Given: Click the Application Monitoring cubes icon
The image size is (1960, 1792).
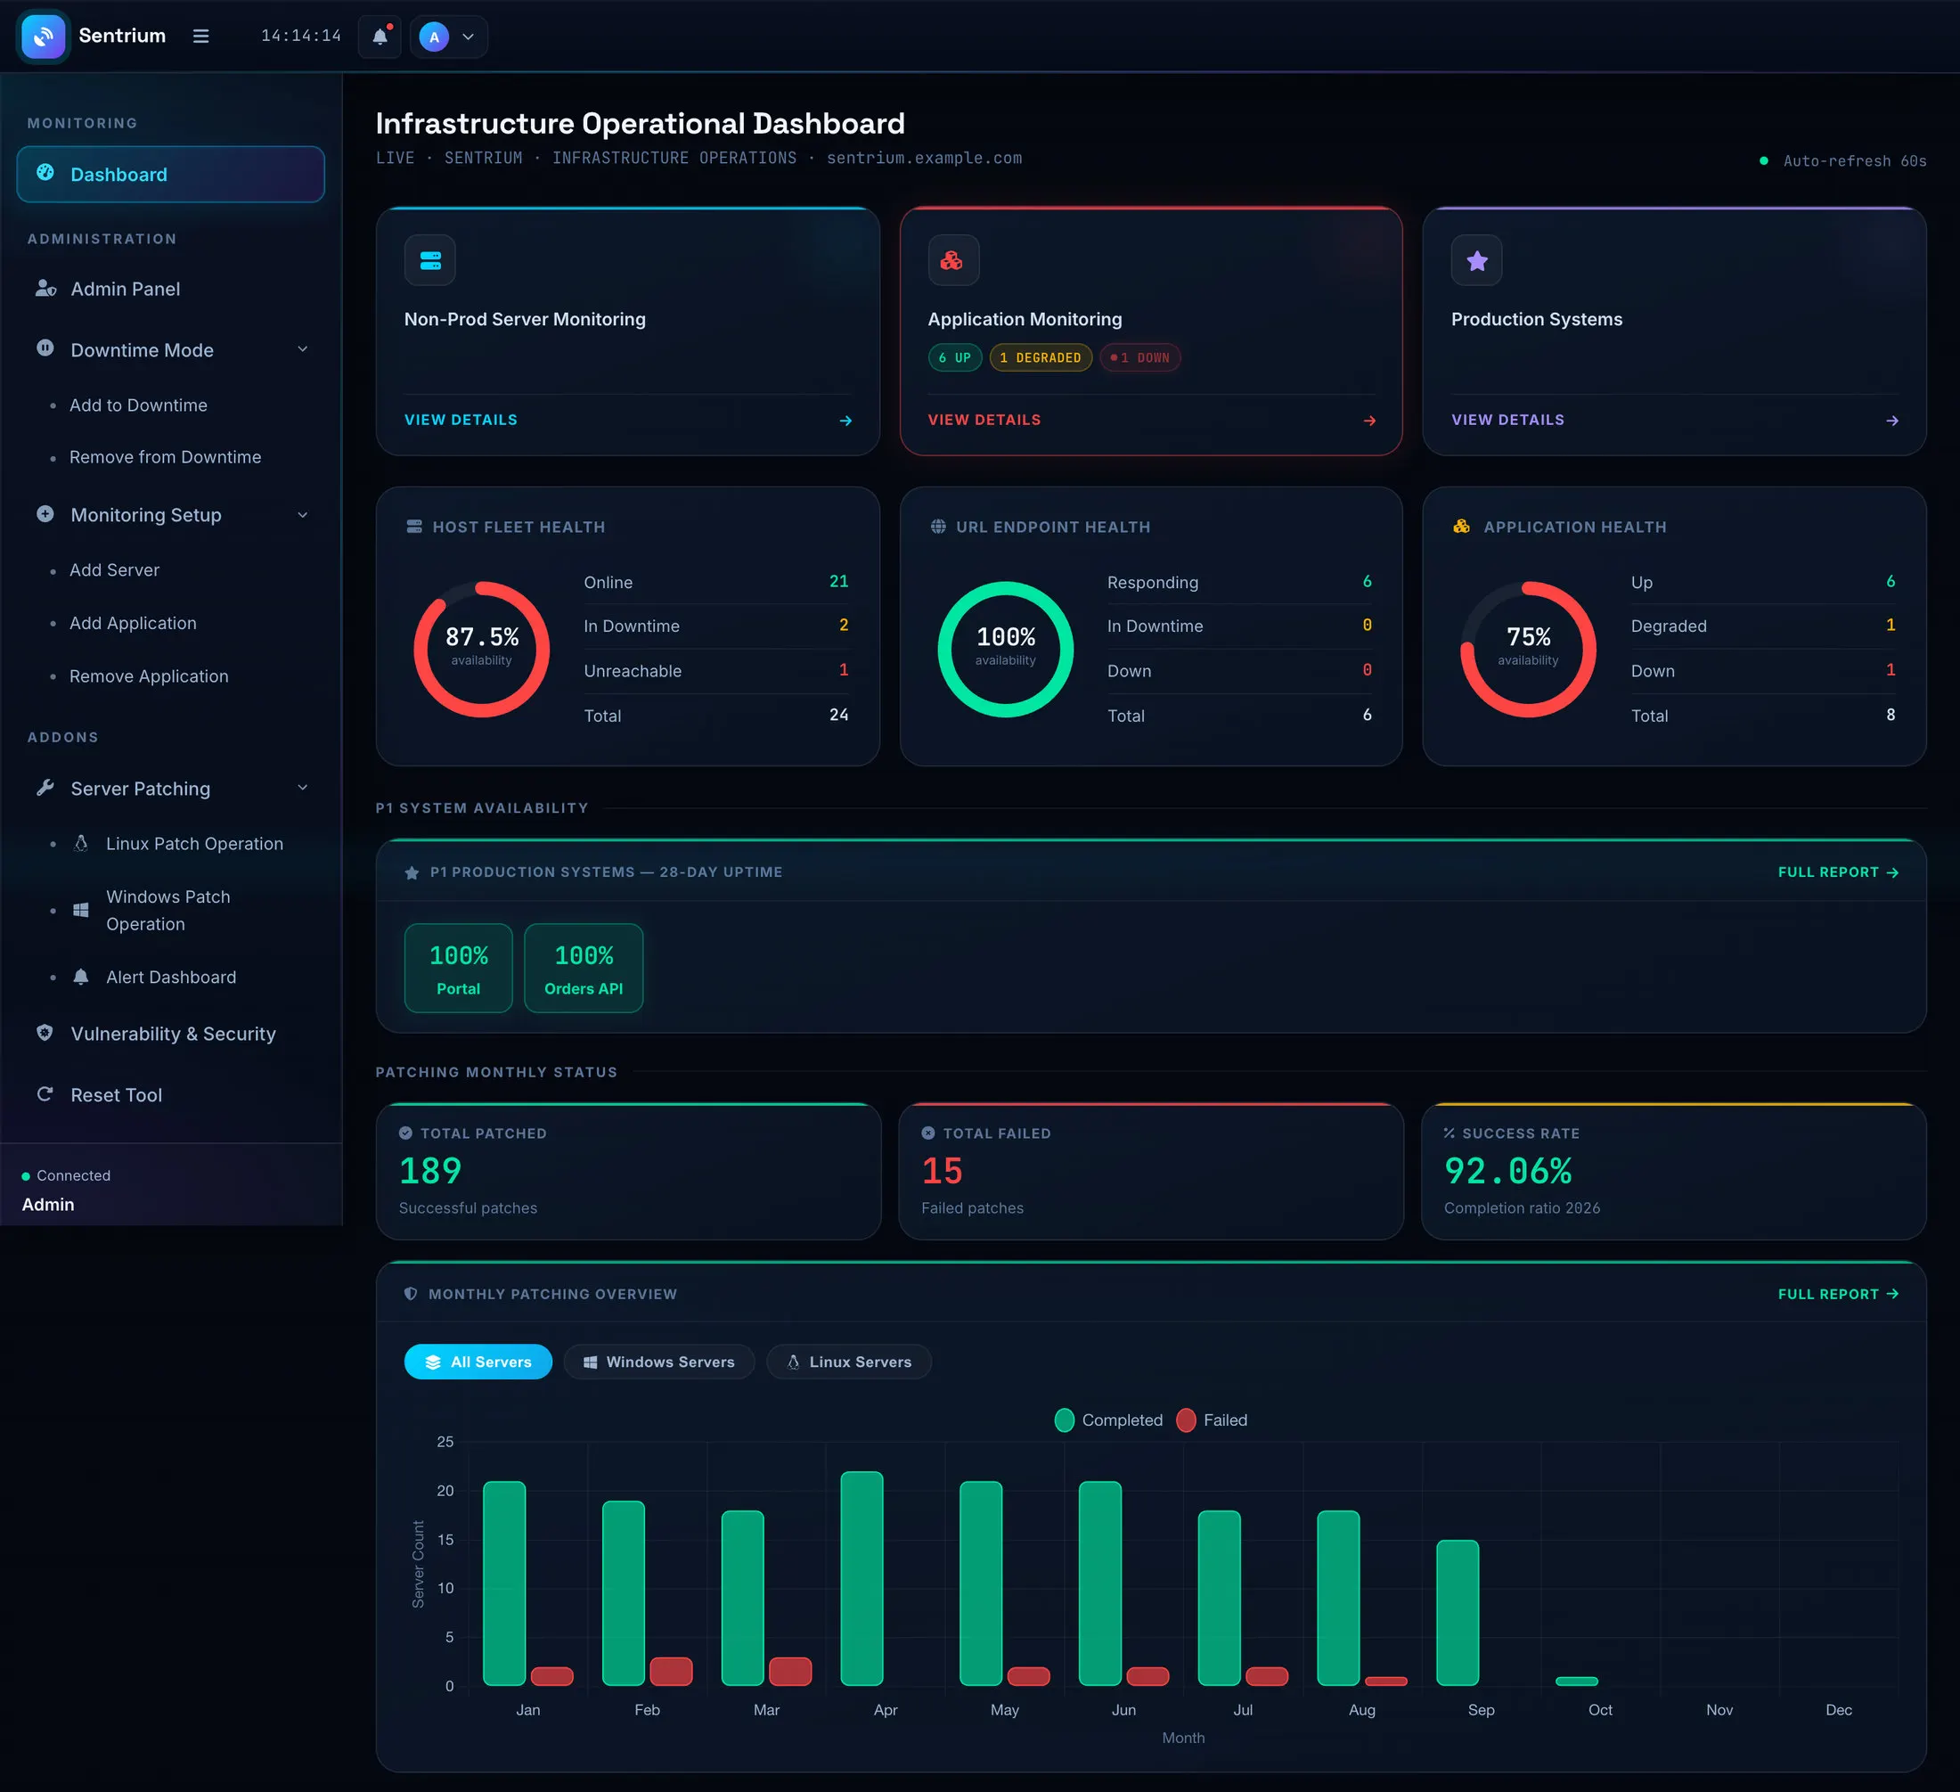Looking at the screenshot, I should coord(952,259).
